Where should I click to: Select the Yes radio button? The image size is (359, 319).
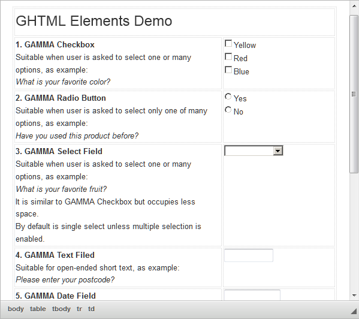tap(228, 97)
